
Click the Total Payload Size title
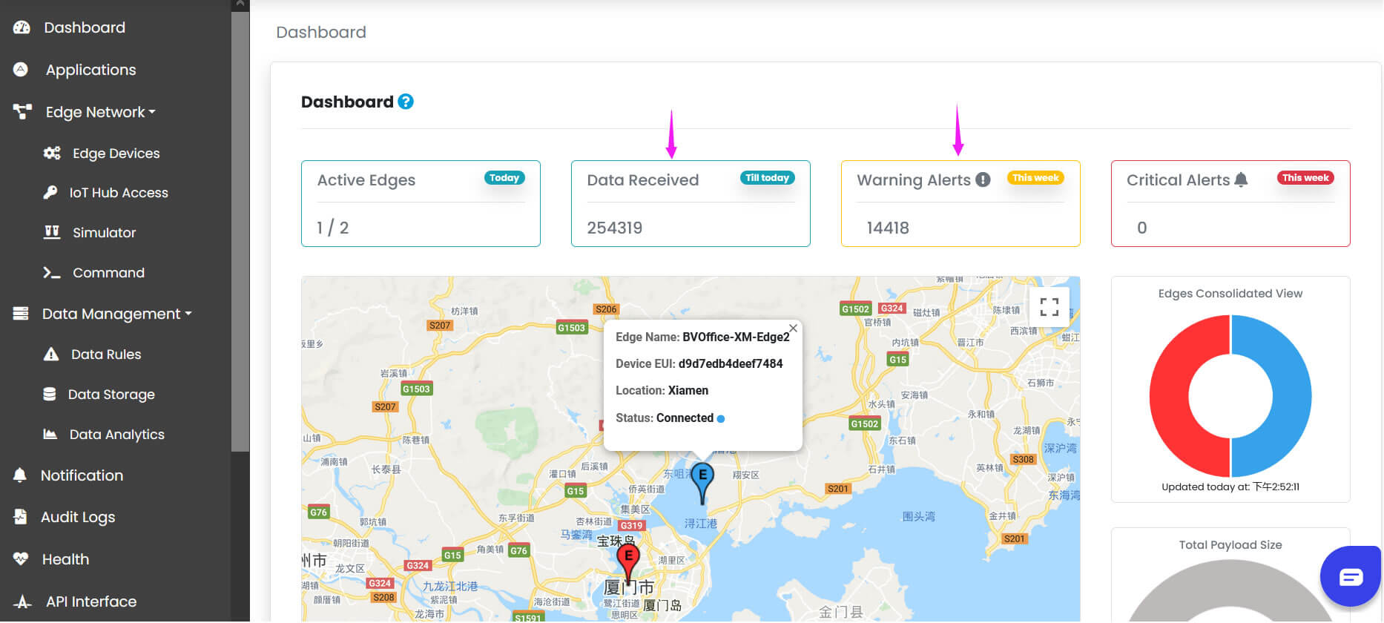click(x=1230, y=545)
